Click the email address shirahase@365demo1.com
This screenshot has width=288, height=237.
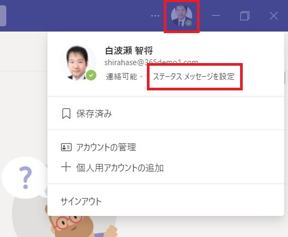point(151,63)
